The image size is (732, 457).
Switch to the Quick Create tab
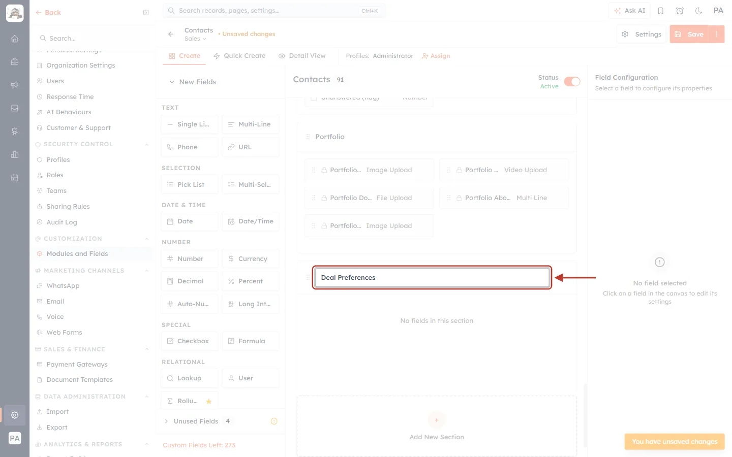pos(239,56)
